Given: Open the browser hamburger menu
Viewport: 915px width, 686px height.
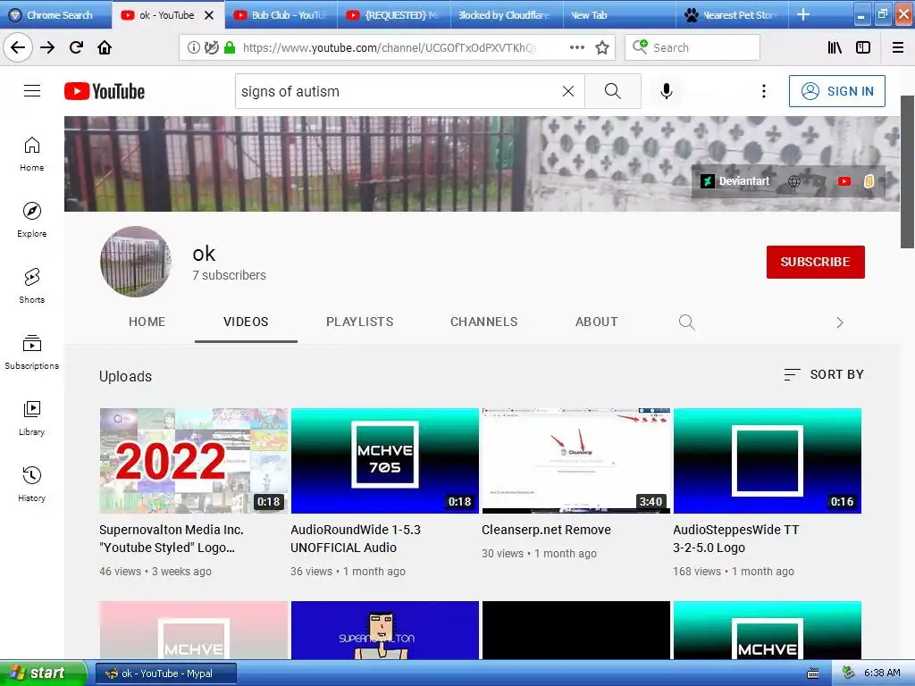Looking at the screenshot, I should click(x=898, y=48).
